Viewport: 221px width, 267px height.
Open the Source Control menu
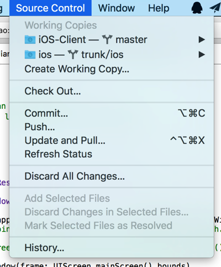(x=50, y=8)
